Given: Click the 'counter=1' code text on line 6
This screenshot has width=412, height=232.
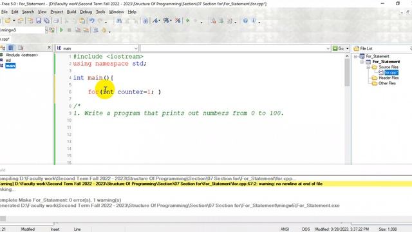Looking at the screenshot, I should point(134,92).
